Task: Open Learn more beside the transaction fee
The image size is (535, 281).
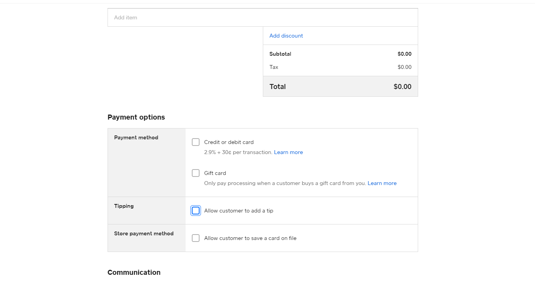Action: [288, 152]
